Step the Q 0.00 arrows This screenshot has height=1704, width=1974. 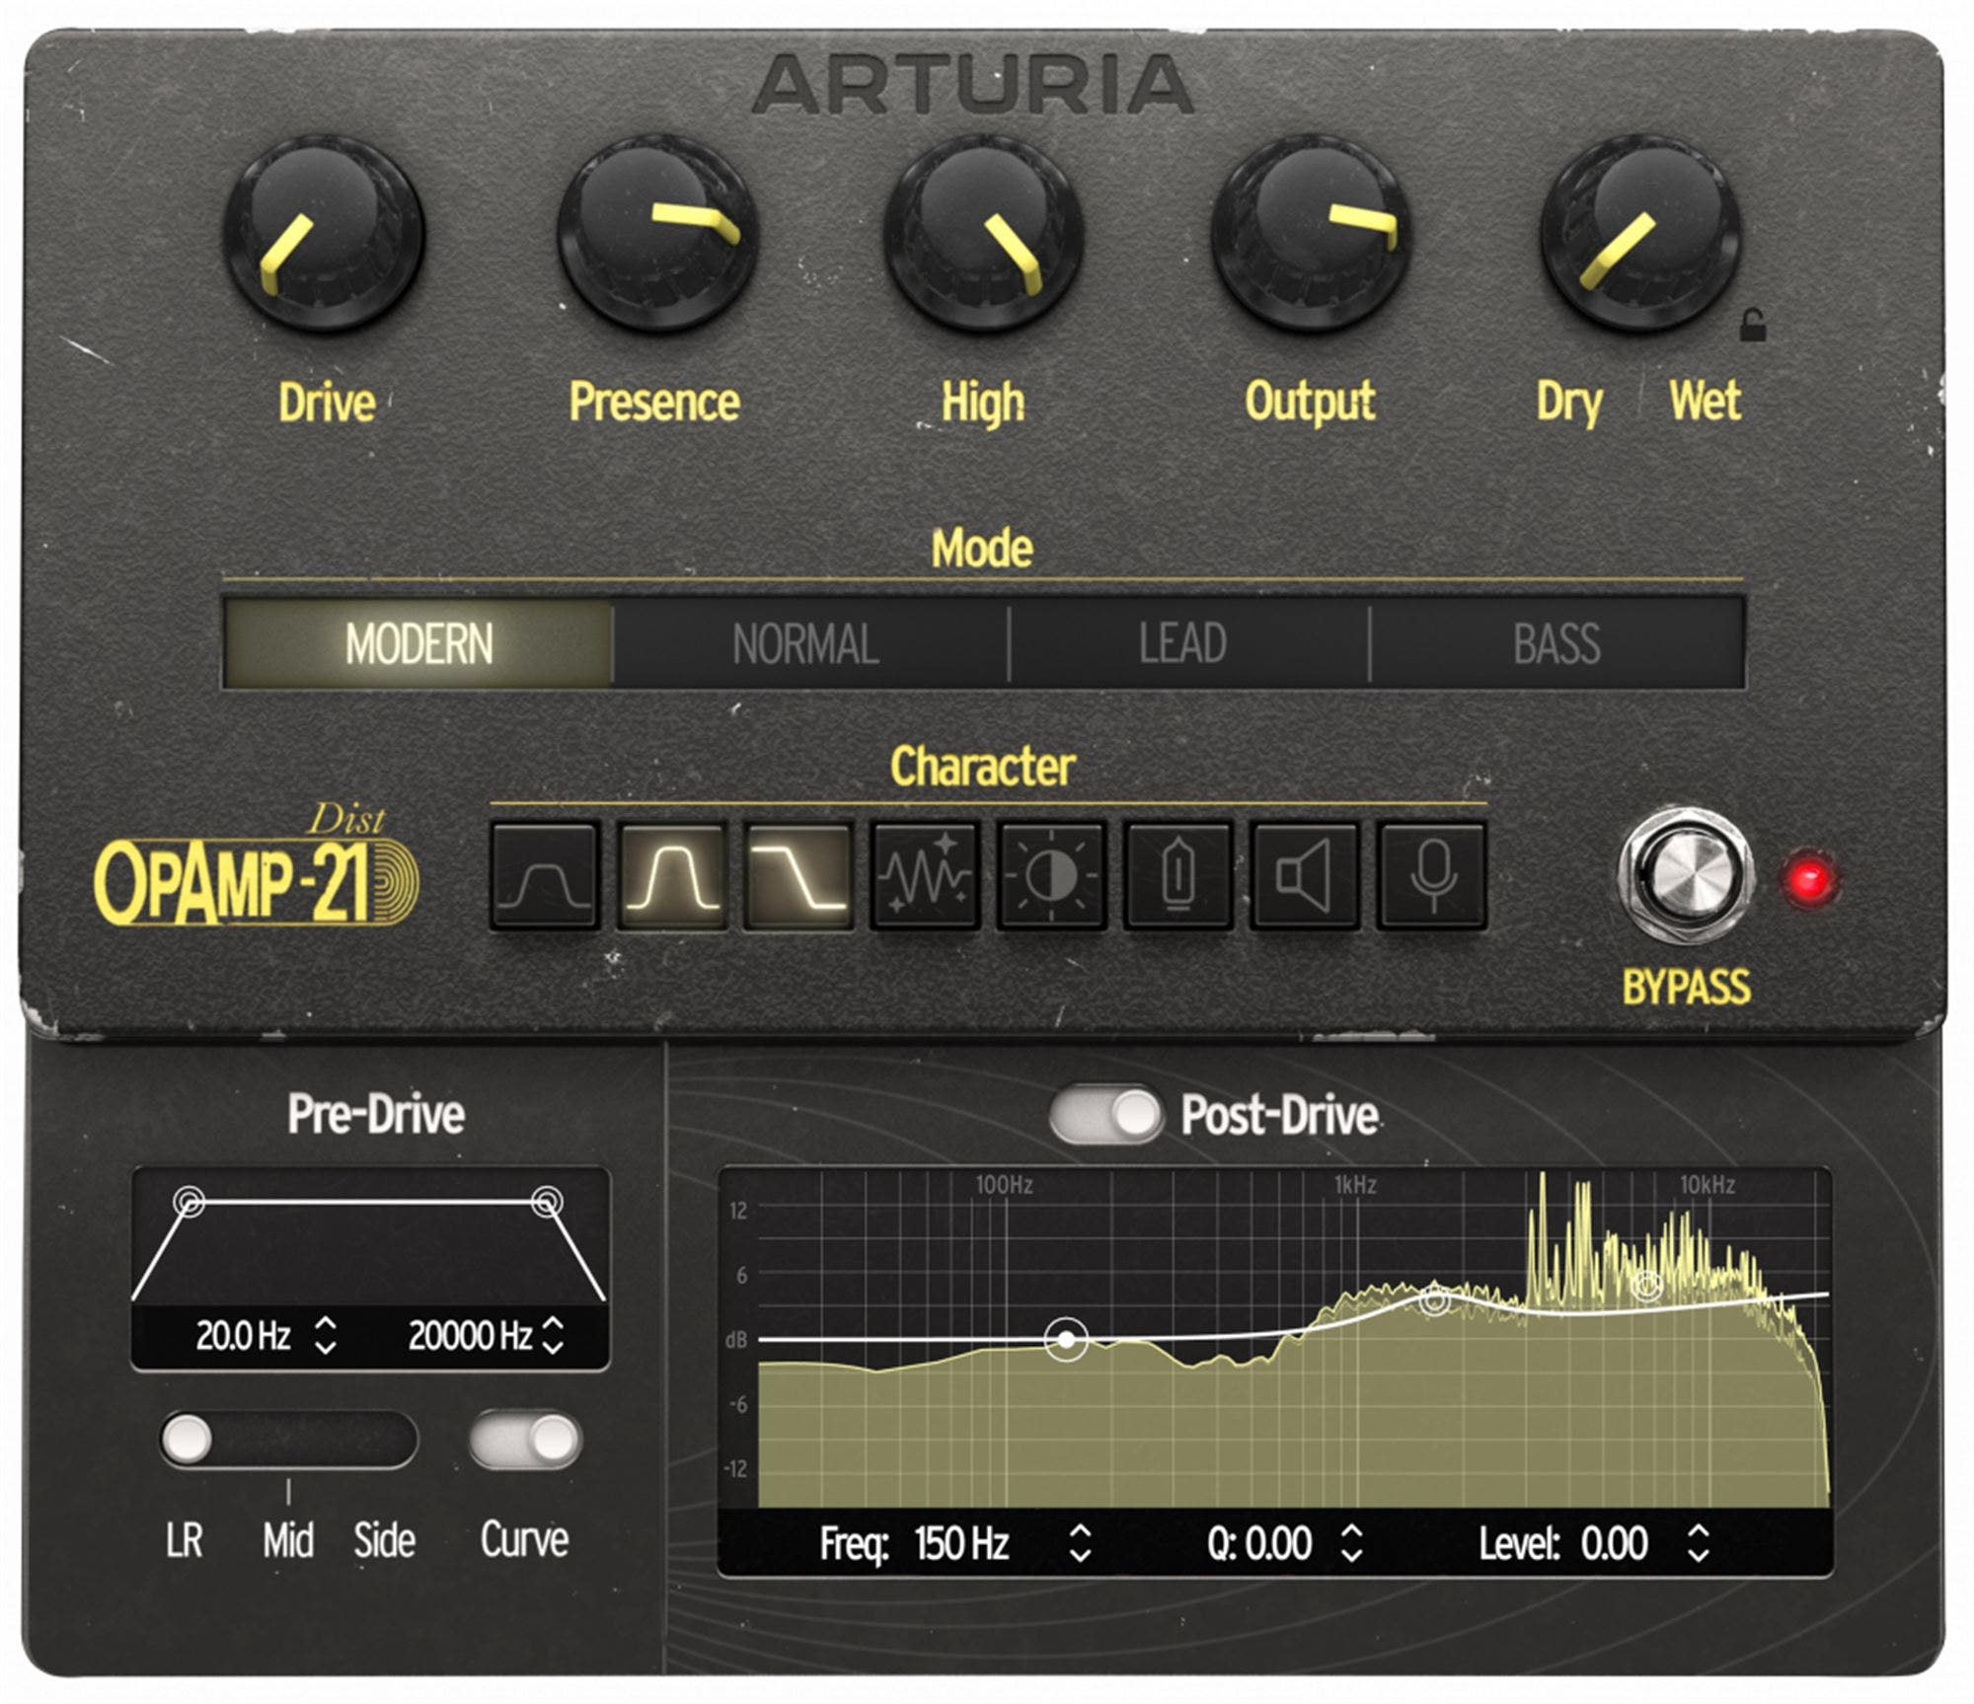(x=1351, y=1543)
